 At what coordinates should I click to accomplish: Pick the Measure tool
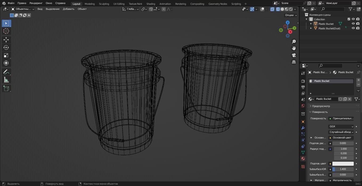coord(6,80)
